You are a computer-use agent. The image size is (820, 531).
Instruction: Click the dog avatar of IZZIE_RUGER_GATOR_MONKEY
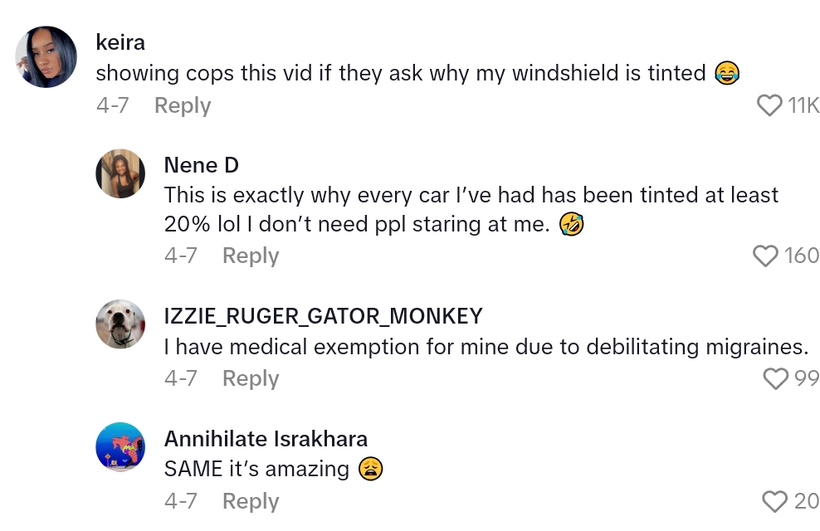121,324
